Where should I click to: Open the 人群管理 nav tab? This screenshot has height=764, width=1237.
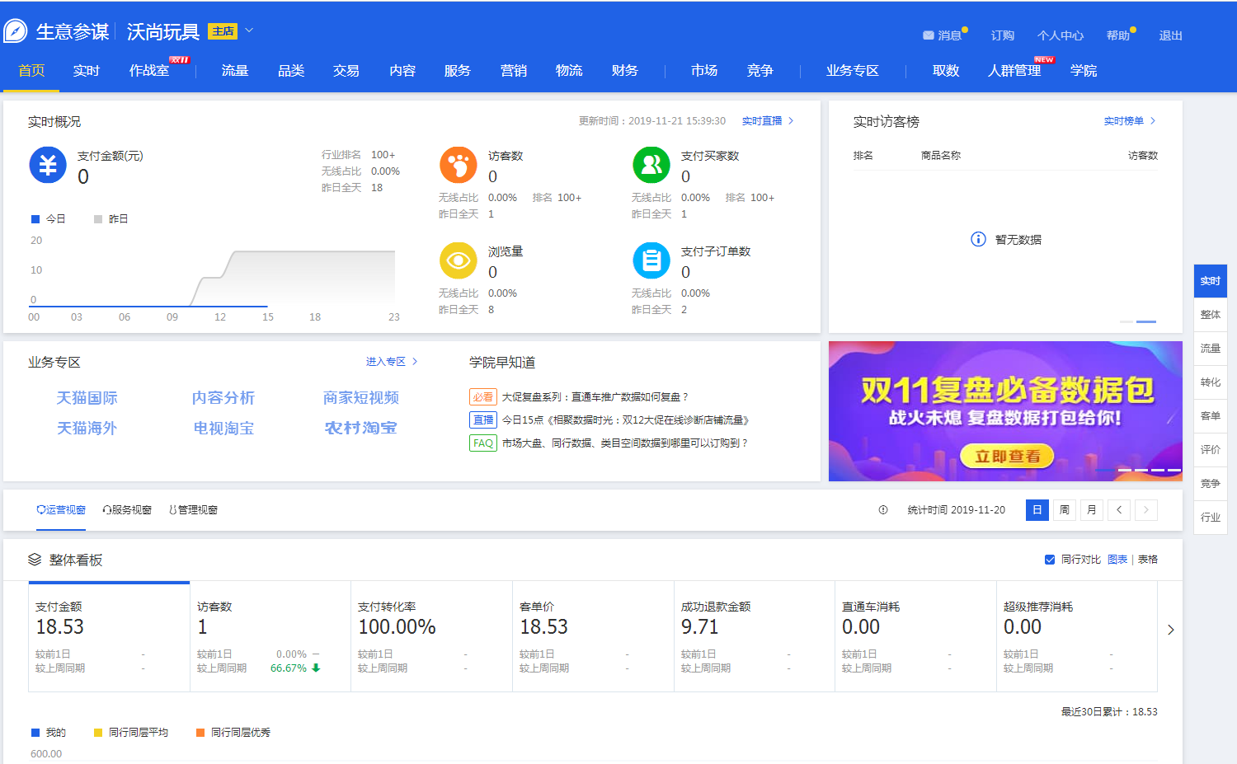[1014, 71]
